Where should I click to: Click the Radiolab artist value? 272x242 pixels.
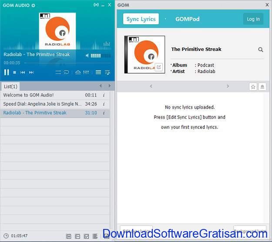pyautogui.click(x=206, y=71)
